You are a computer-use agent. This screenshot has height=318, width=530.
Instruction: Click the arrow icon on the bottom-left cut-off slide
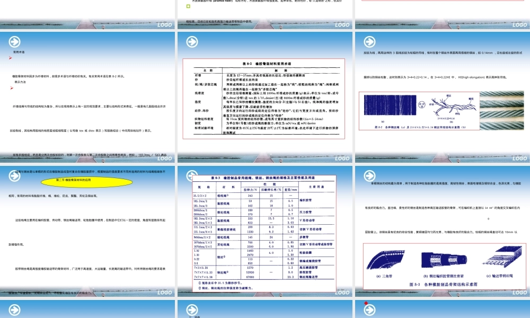coord(14,310)
